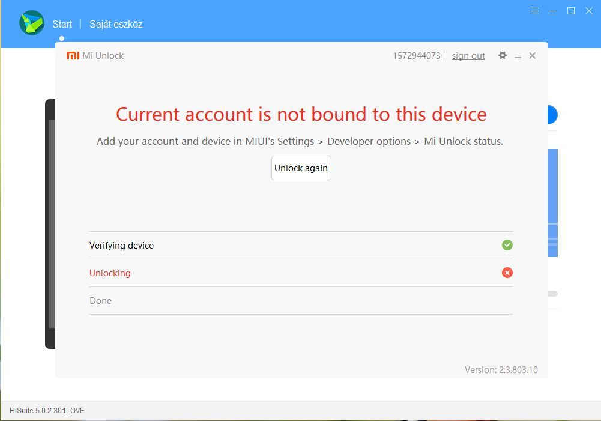
Task: Click the sign out link
Action: [x=468, y=56]
